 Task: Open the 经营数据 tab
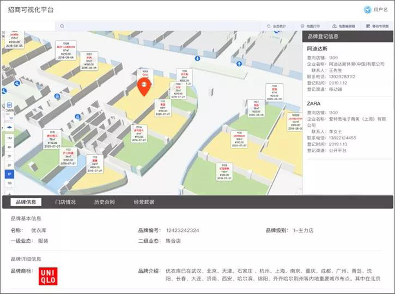pos(144,202)
